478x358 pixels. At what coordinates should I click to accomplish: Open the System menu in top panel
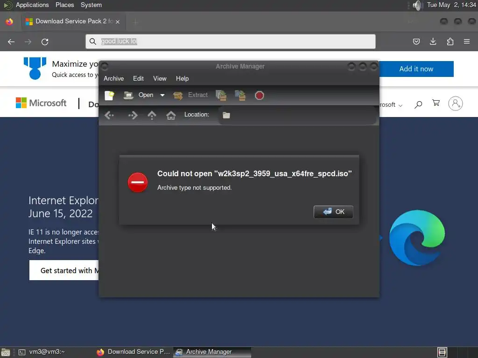[91, 5]
